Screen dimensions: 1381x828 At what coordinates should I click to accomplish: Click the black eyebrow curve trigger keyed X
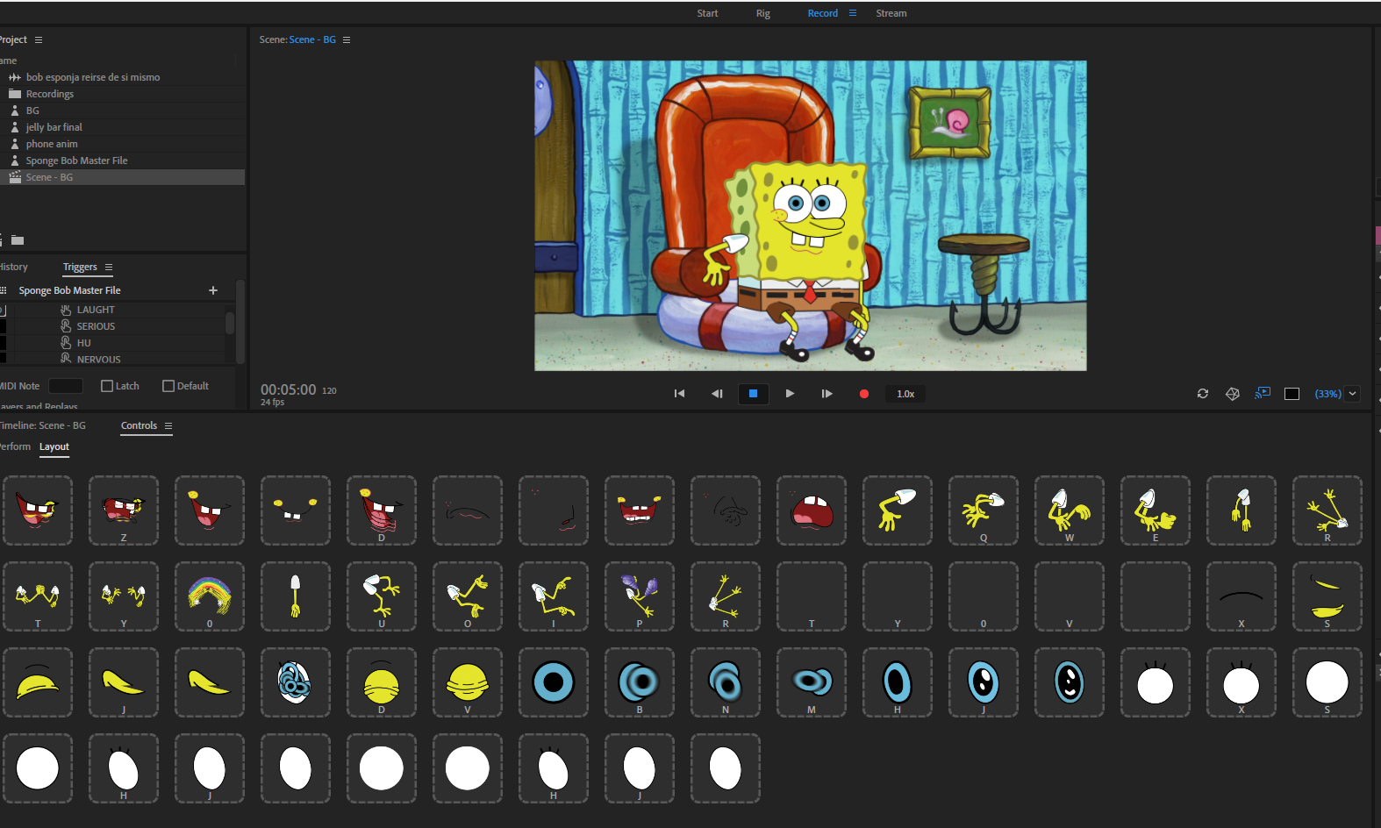[1241, 596]
